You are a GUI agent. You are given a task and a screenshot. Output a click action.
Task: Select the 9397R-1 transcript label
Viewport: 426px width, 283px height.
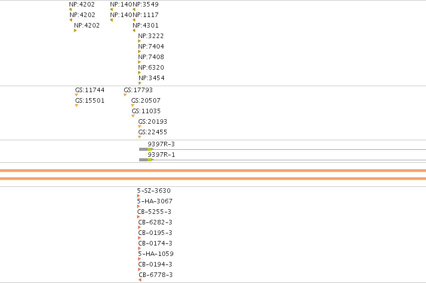point(161,155)
